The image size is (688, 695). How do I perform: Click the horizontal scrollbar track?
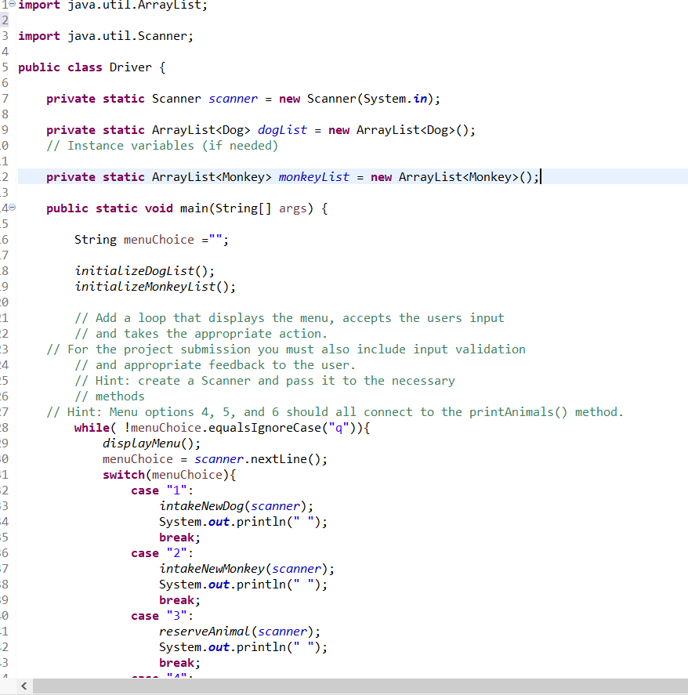pos(353,686)
